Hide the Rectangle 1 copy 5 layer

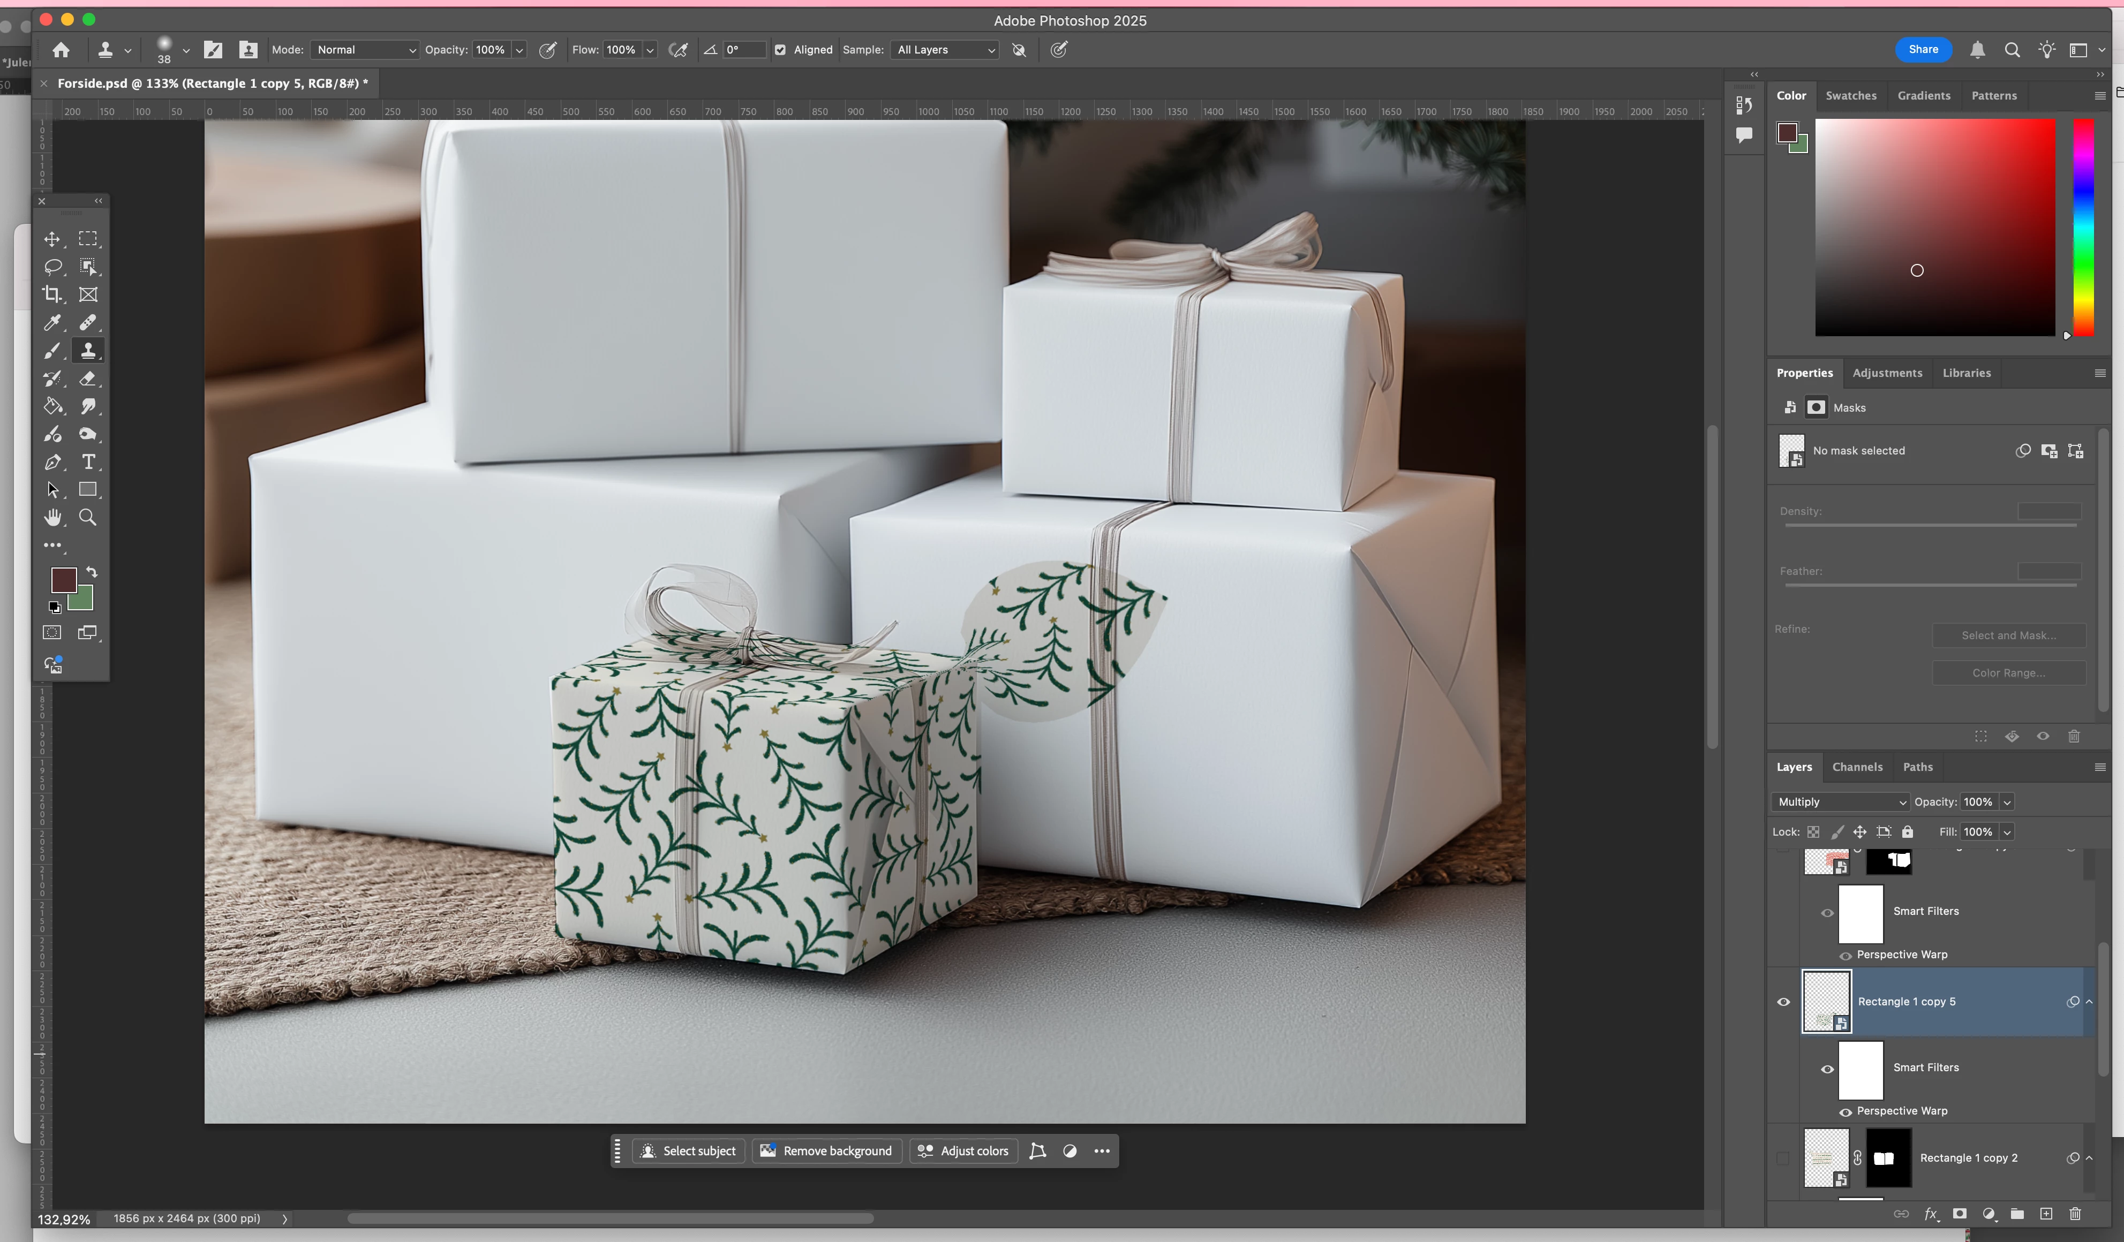(x=1783, y=1002)
